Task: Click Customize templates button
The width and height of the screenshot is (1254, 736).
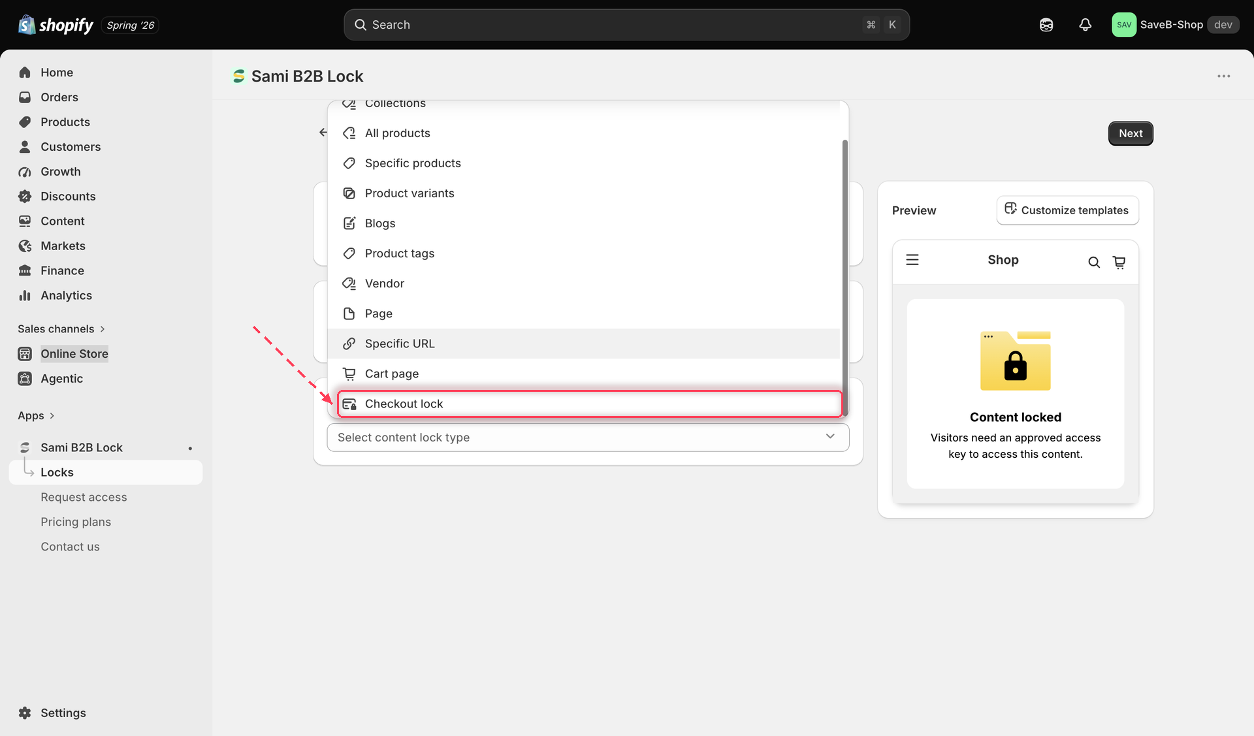Action: coord(1067,210)
